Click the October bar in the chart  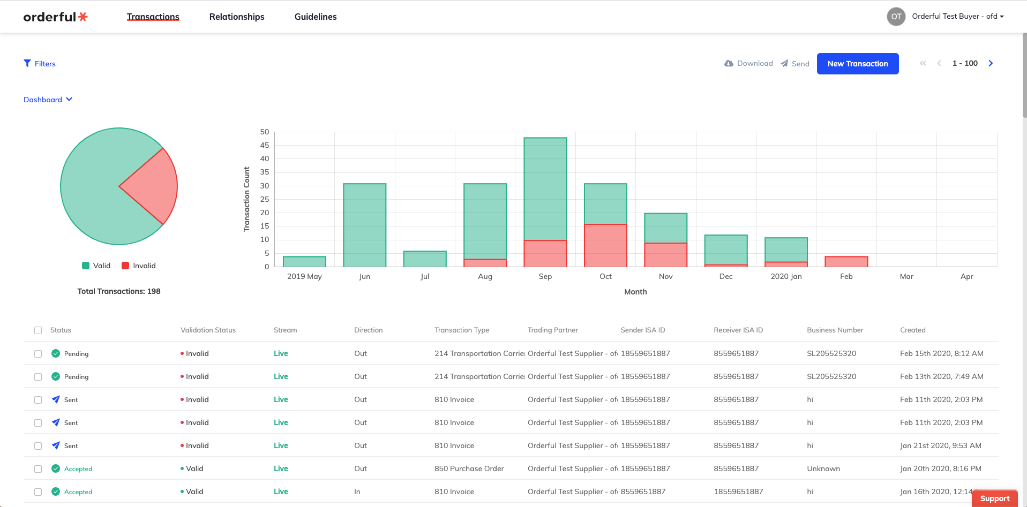[605, 225]
